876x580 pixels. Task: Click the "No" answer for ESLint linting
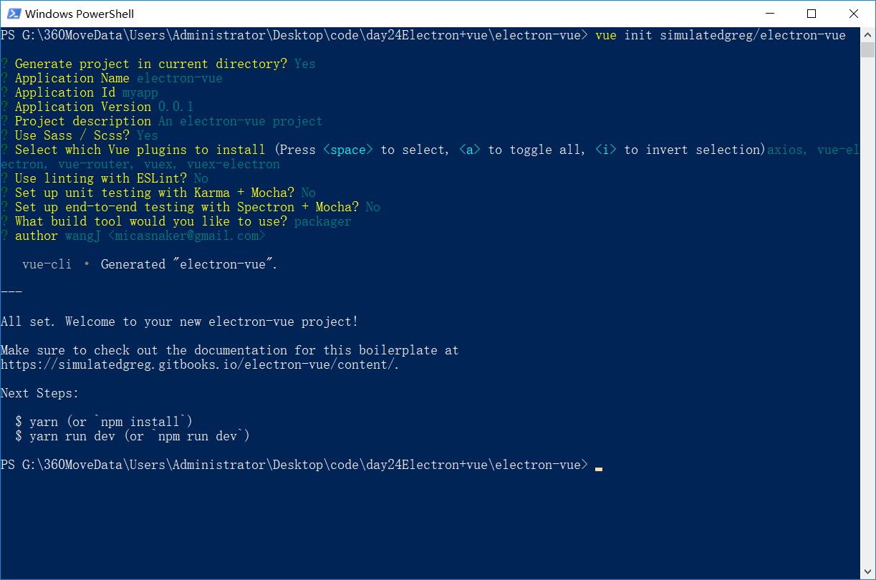(201, 178)
